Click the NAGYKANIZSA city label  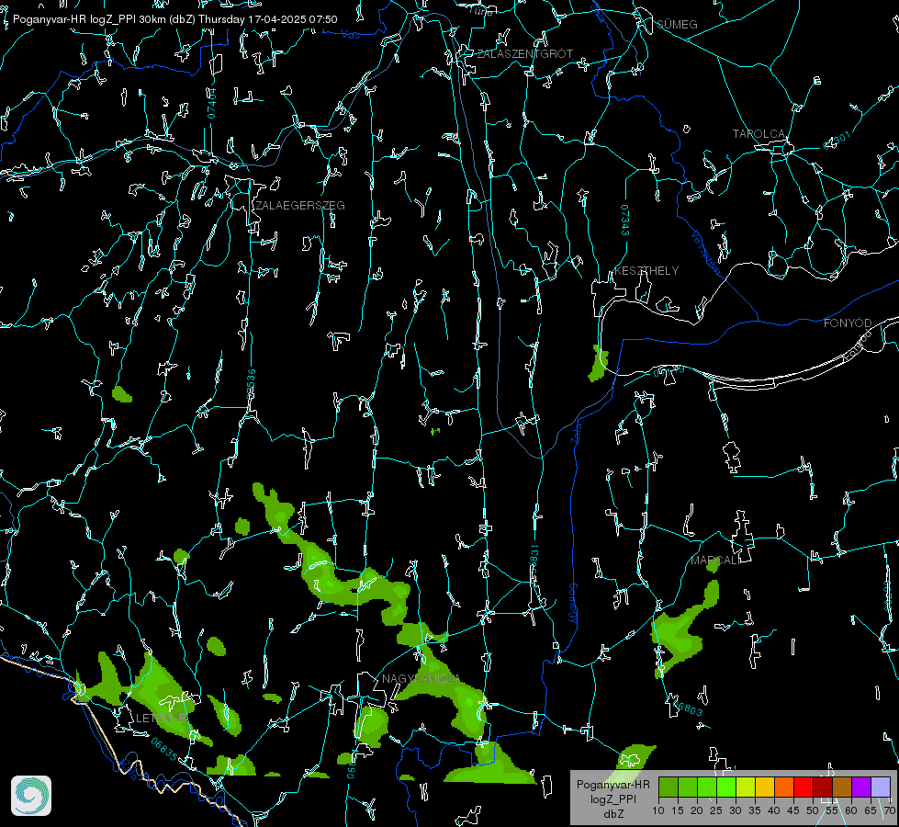[421, 679]
